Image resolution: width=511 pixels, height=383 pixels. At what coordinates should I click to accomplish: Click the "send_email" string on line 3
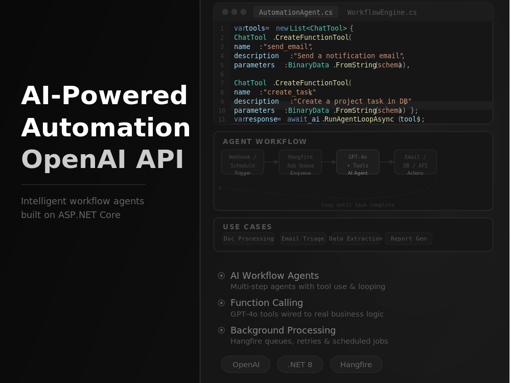click(287, 46)
